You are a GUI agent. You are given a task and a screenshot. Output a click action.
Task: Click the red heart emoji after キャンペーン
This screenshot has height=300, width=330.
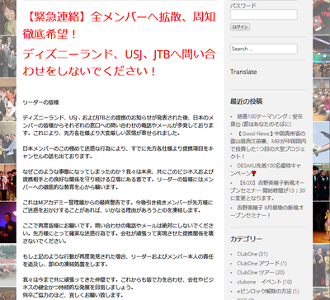253,173
